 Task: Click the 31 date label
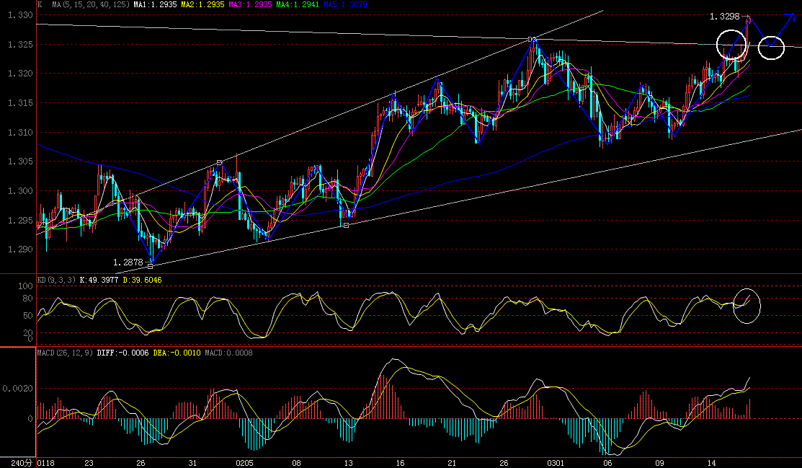192,463
